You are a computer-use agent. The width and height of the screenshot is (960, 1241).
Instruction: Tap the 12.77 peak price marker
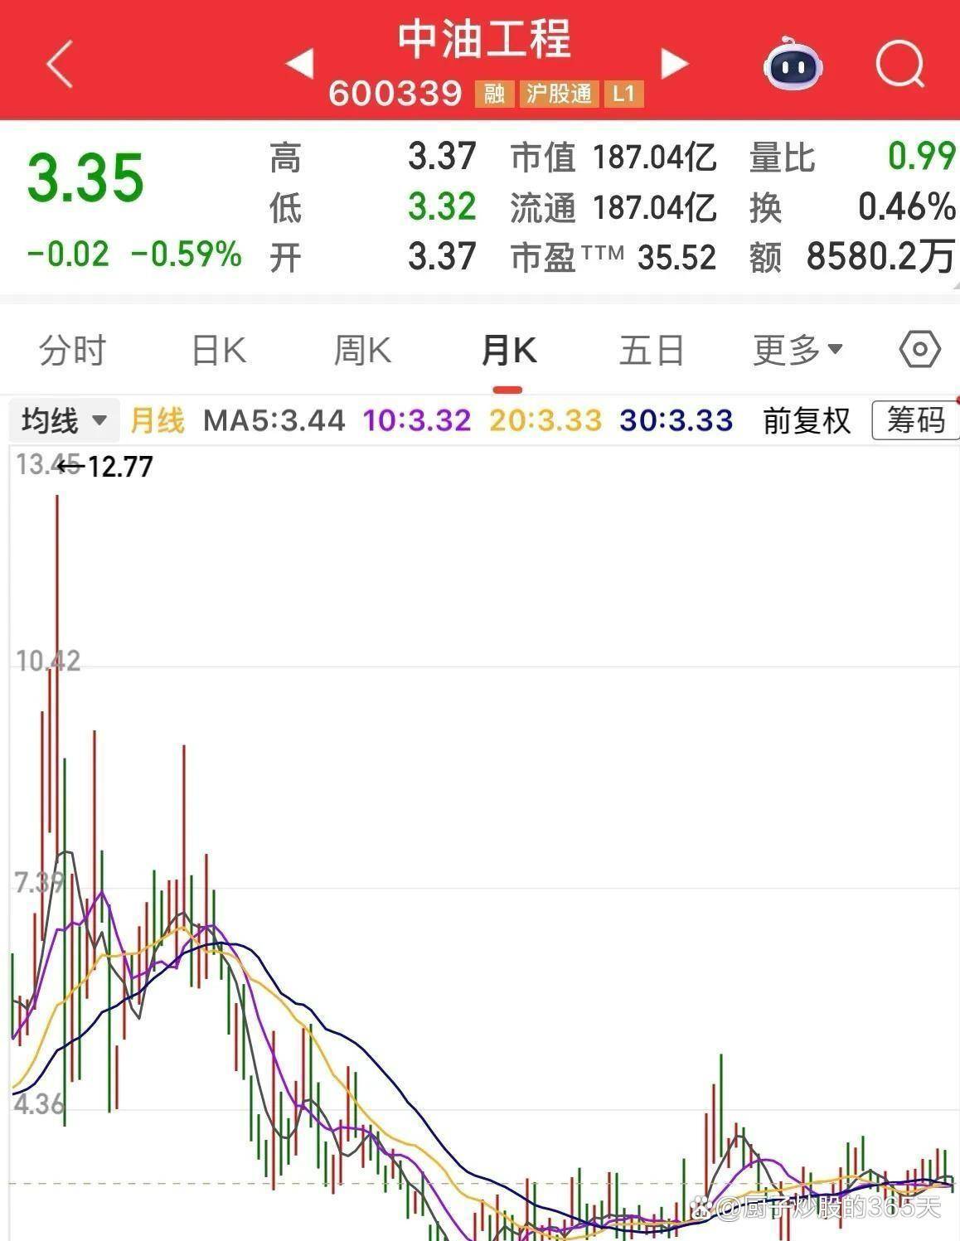[120, 467]
